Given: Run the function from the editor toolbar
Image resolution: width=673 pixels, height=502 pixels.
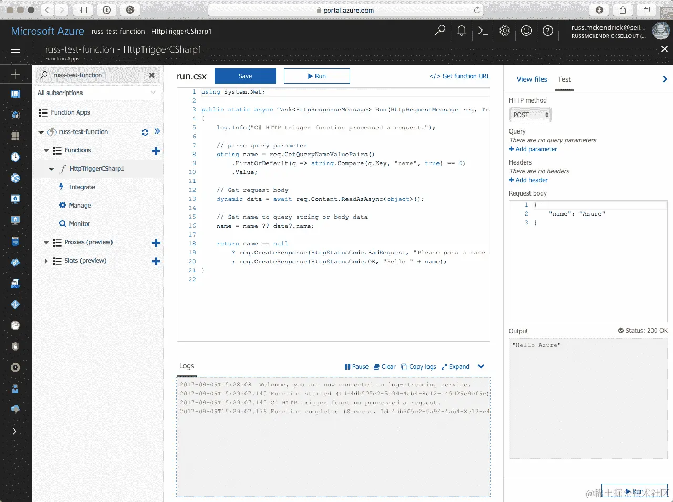Looking at the screenshot, I should pos(317,76).
